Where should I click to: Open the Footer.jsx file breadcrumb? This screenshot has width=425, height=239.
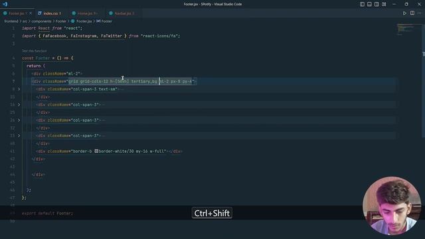(84, 21)
